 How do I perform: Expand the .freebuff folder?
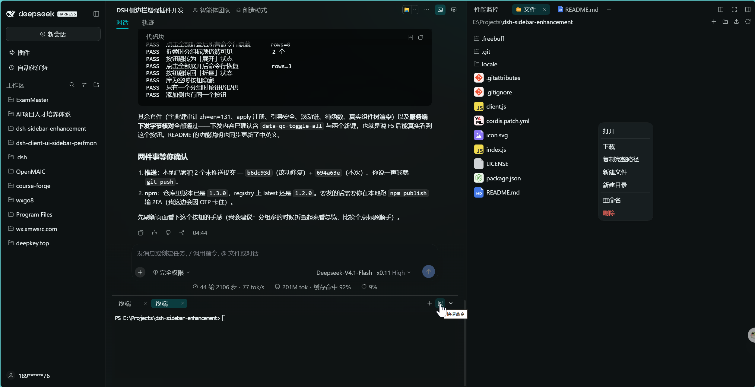pos(489,39)
